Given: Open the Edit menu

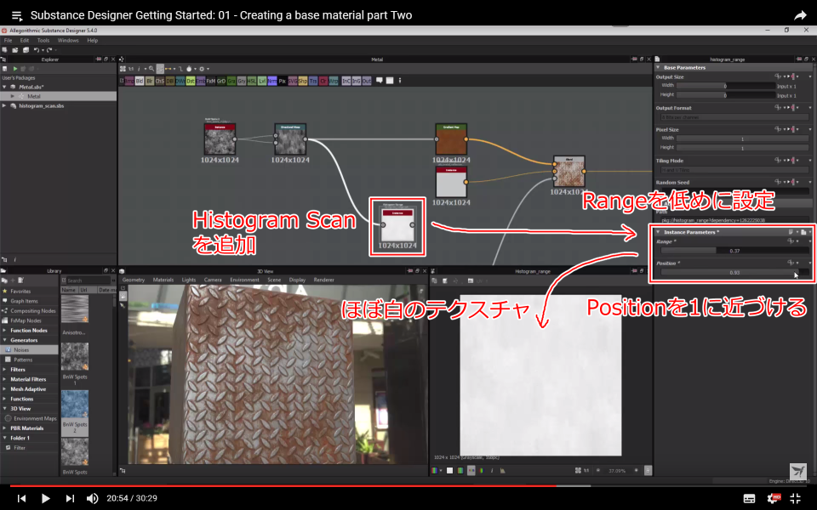Looking at the screenshot, I should pos(25,40).
